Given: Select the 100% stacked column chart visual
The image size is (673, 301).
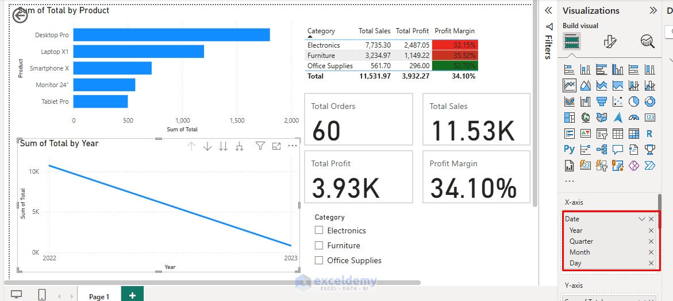Looking at the screenshot, I should 650,69.
